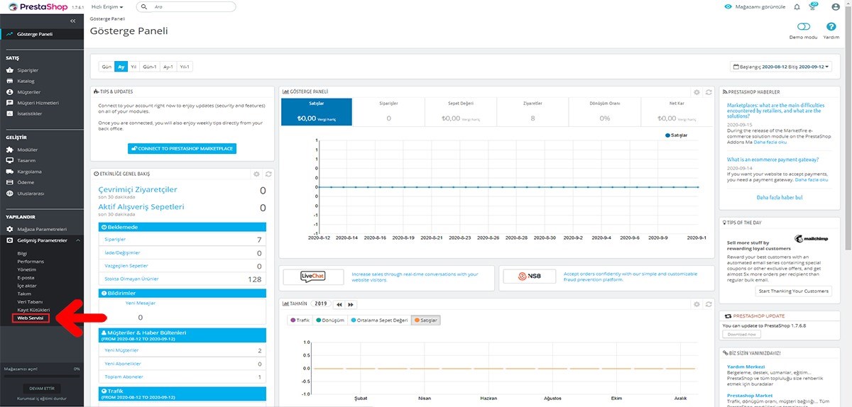Image resolution: width=852 pixels, height=407 pixels.
Task: Collapse sidebar with double-chevron icon
Action: click(73, 21)
